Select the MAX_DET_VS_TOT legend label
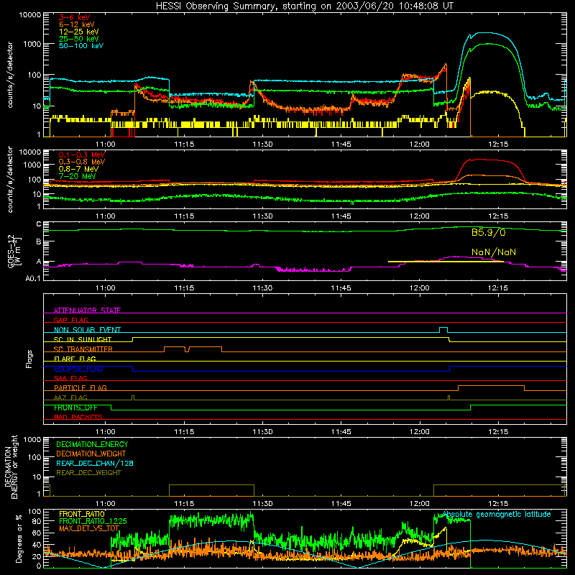Screen dimensions: 575x575 click(88, 528)
